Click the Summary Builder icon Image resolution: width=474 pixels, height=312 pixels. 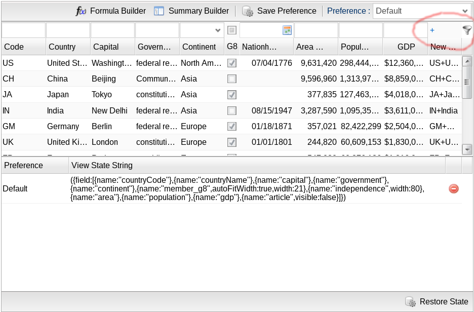[x=159, y=11]
